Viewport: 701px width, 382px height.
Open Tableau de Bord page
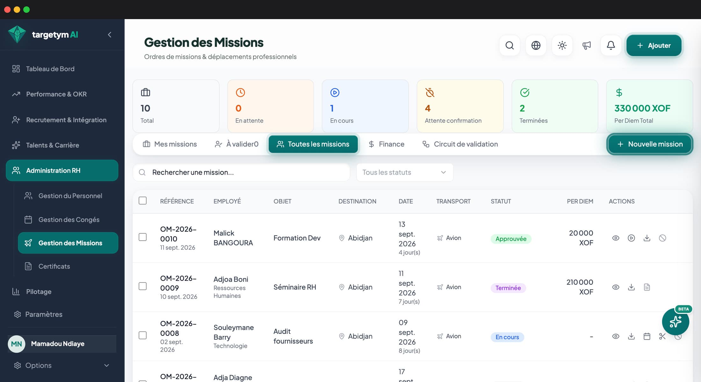(x=62, y=69)
